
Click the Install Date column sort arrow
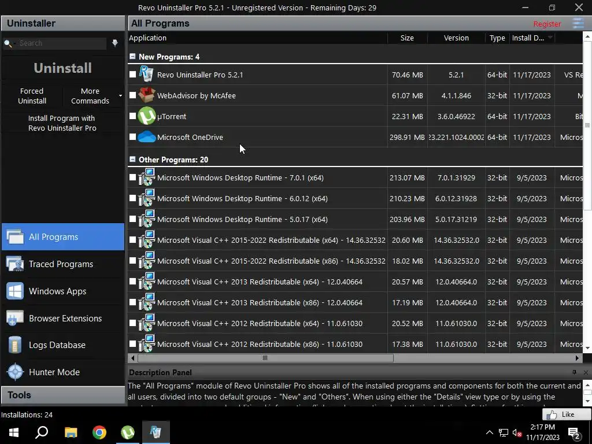click(550, 38)
